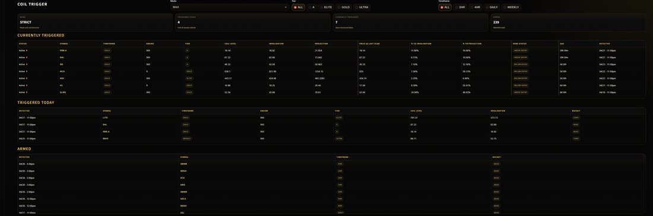Select the Timeframe ALL radio option
This screenshot has height=216, width=653.
(x=445, y=7)
